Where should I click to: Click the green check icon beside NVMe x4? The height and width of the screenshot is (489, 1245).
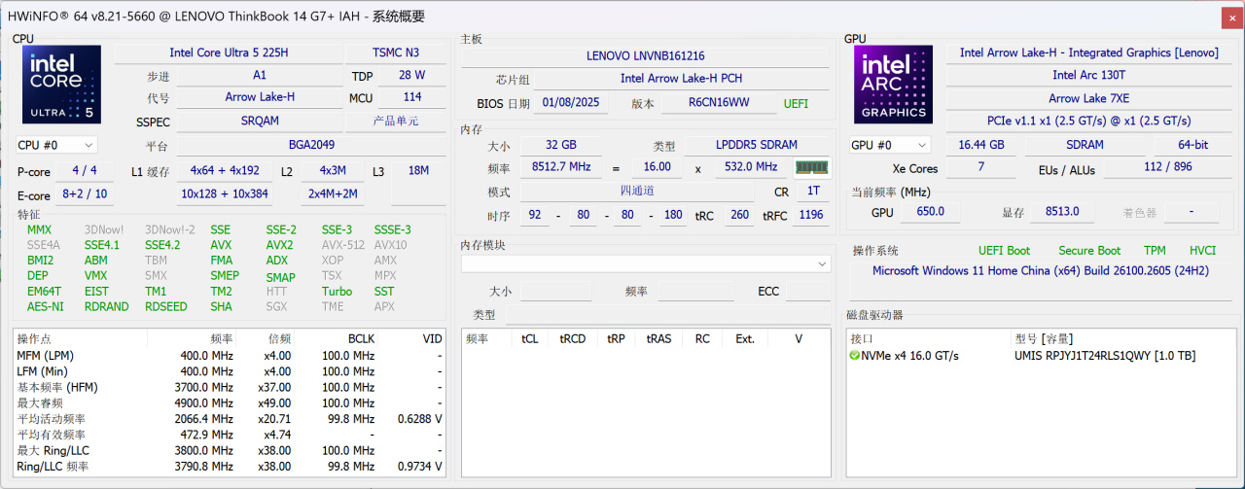(854, 356)
